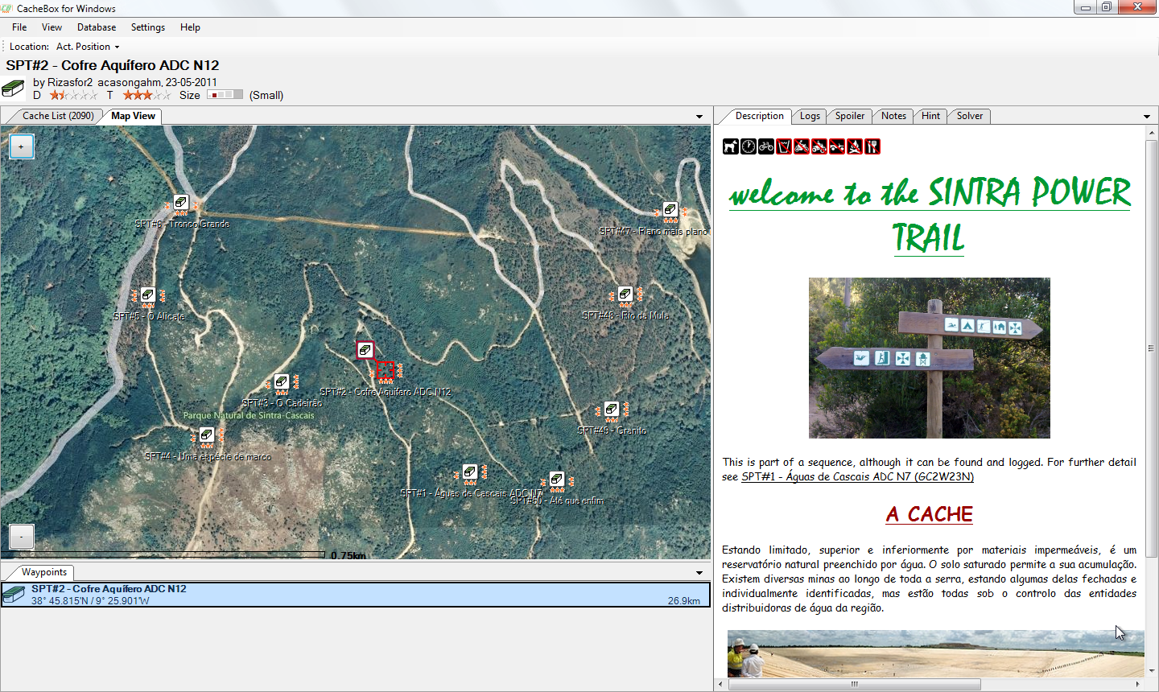Click the horizontal scrollbar in description panel

(x=854, y=684)
